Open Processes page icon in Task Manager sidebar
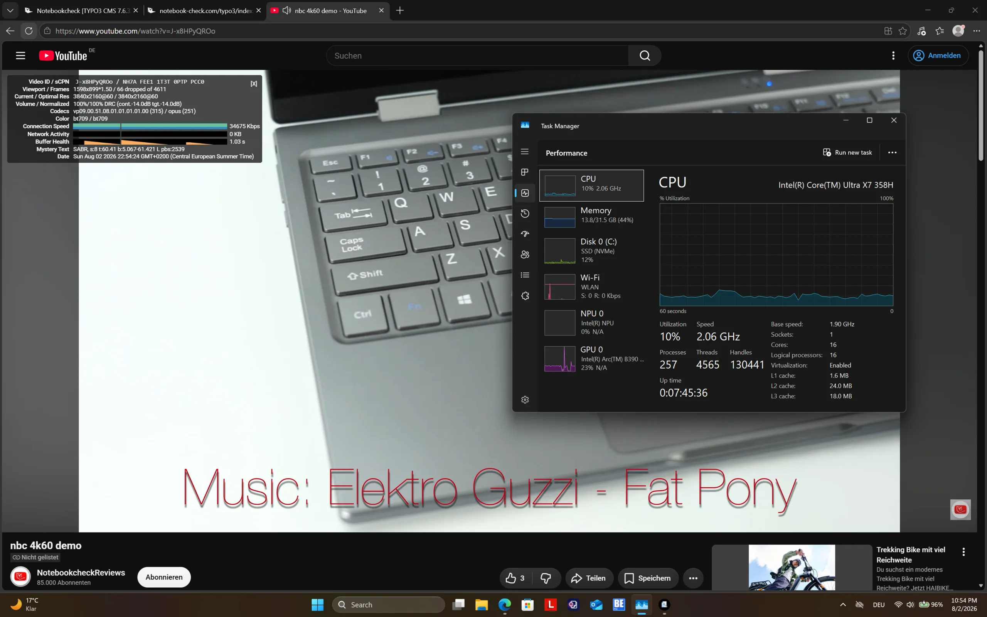The width and height of the screenshot is (987, 617). (x=525, y=172)
